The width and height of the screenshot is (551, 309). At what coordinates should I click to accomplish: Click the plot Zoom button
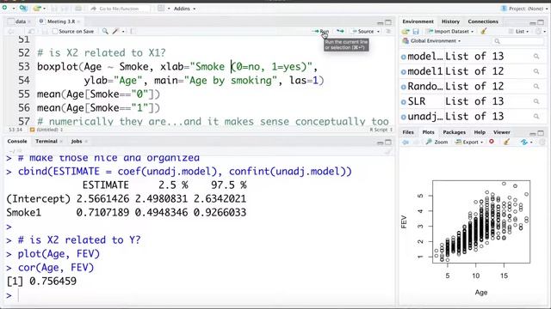click(436, 142)
